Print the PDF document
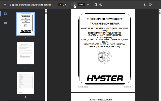 pyautogui.click(x=150, y=5)
